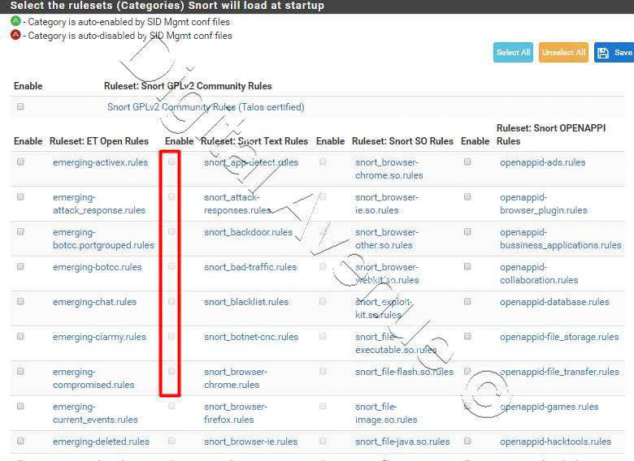Open emerging-ciarmy.rules link

tap(99, 337)
